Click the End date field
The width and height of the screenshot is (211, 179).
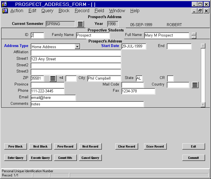(x=179, y=46)
